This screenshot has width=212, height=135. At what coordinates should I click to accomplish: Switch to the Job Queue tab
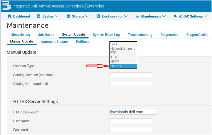tap(46, 35)
